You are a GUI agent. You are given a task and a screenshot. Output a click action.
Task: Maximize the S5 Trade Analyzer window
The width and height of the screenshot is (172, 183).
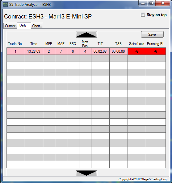click(x=151, y=3)
